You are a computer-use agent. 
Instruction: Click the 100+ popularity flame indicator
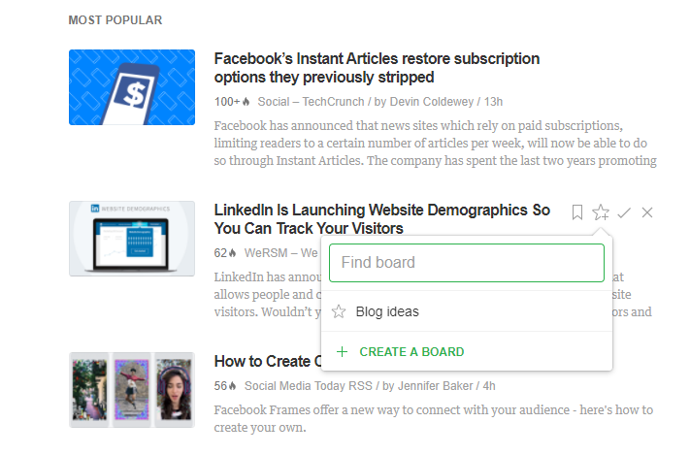[232, 102]
